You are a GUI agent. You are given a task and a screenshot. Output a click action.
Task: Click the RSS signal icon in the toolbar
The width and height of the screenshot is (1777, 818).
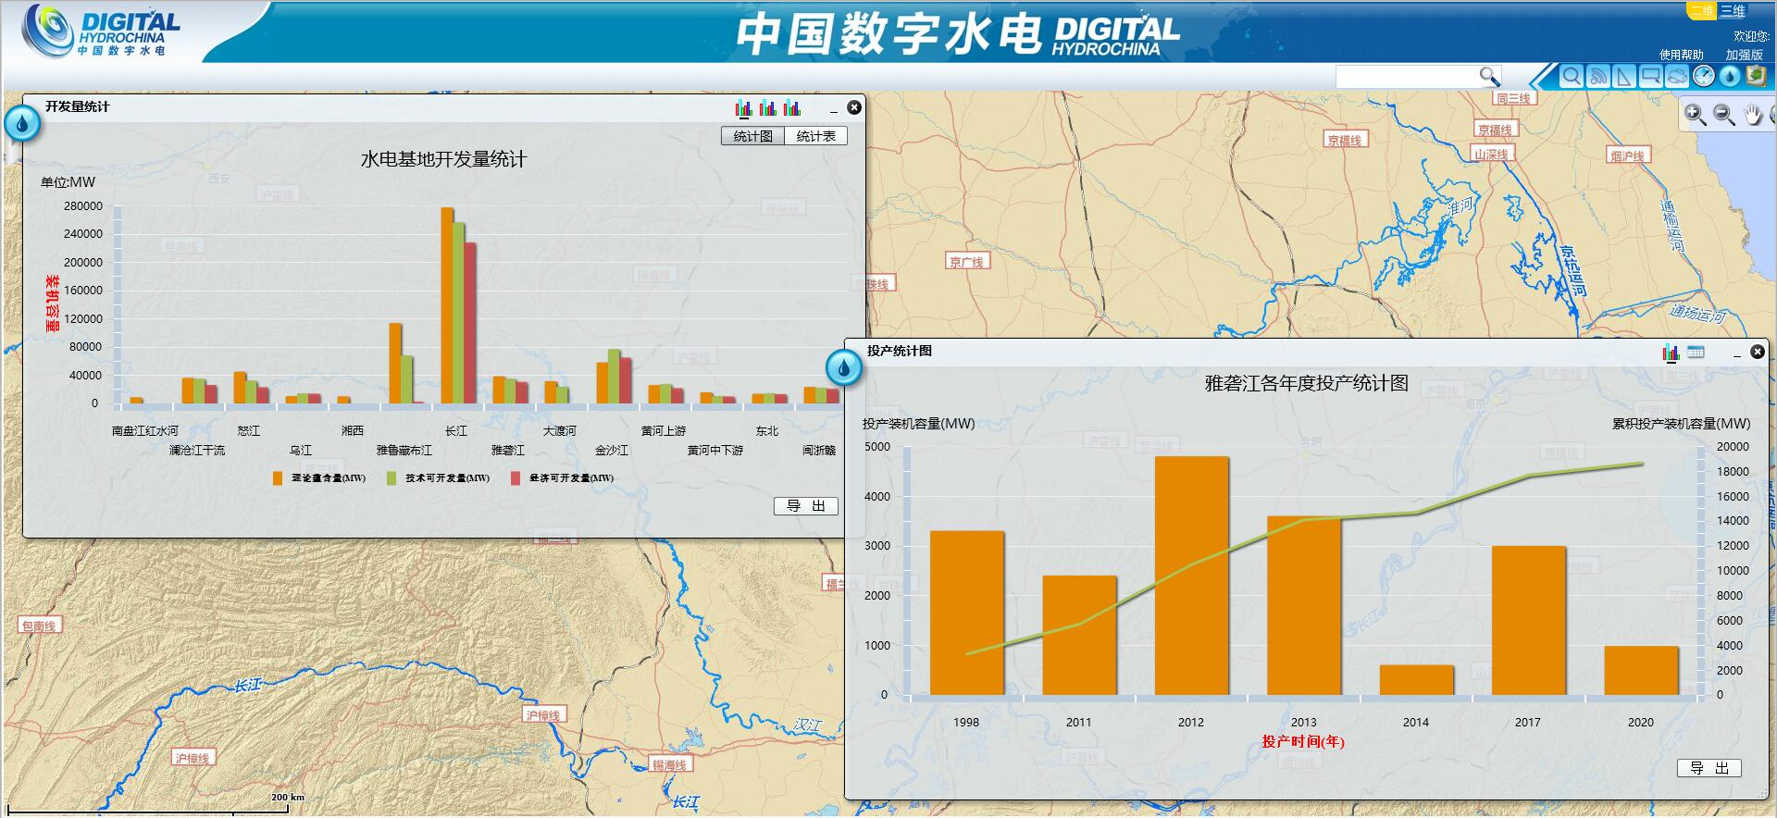[1597, 76]
